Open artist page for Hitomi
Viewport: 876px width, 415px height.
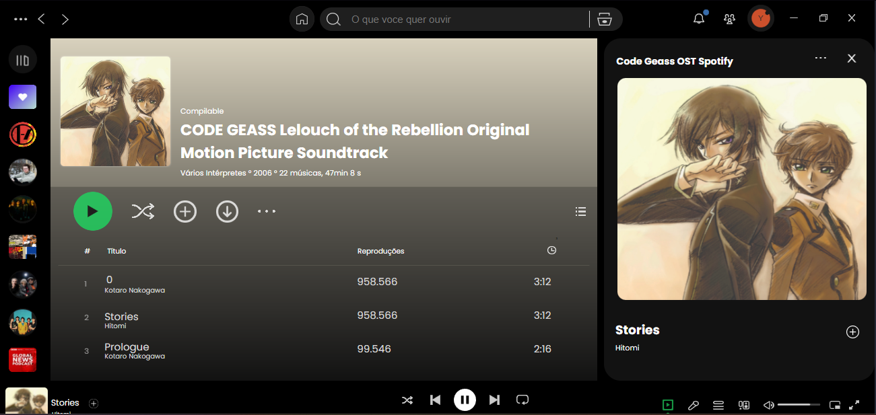627,348
